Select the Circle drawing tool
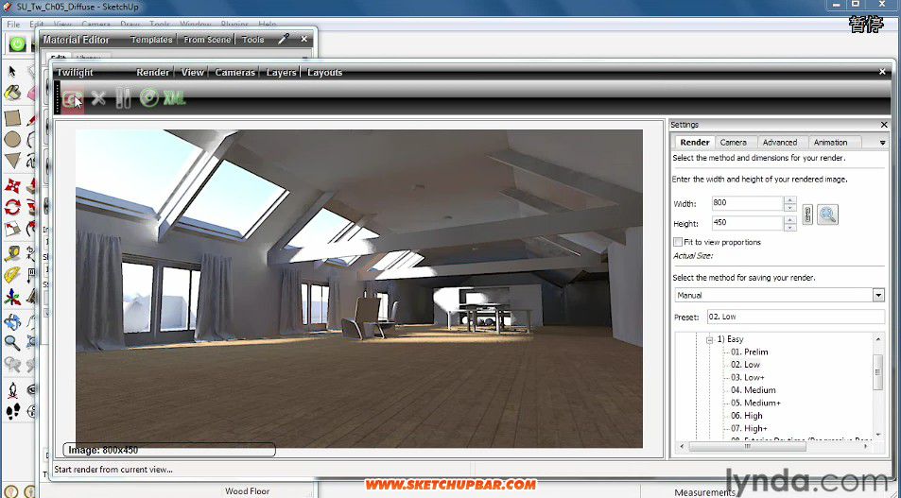Screen dimensions: 901x498 [12, 140]
